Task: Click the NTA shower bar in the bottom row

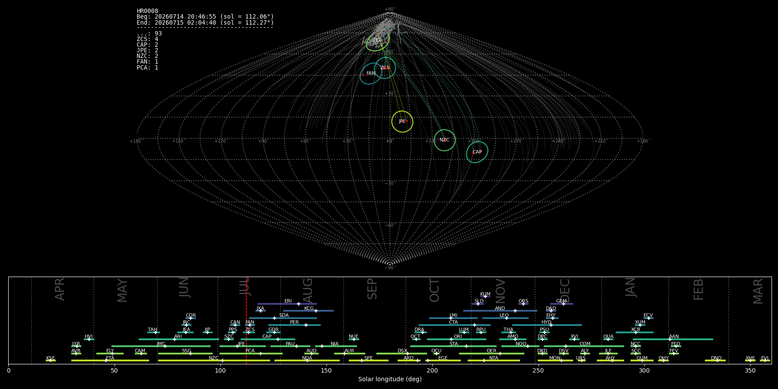Action: [x=494, y=360]
